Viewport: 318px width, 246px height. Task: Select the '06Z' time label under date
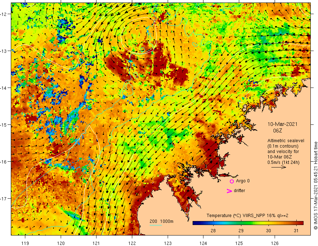[x=278, y=131]
